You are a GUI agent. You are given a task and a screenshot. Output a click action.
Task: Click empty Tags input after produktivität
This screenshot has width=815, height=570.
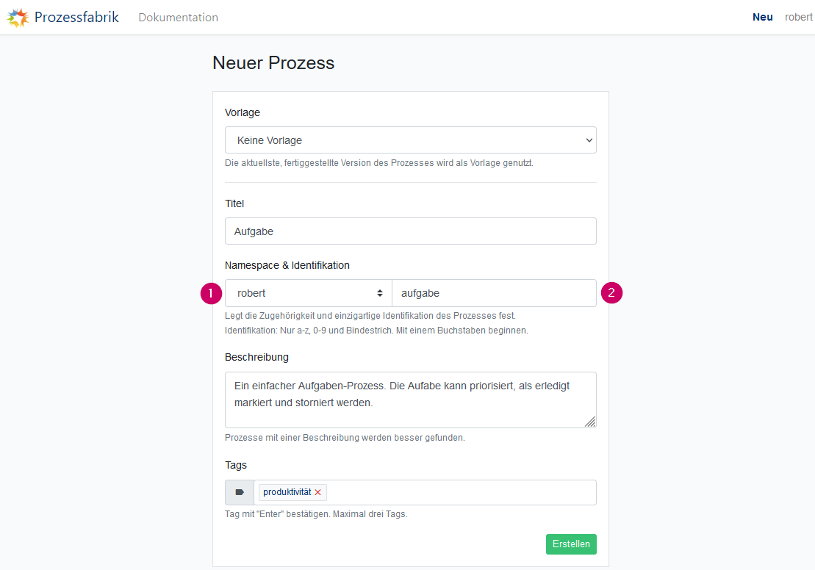pyautogui.click(x=460, y=492)
